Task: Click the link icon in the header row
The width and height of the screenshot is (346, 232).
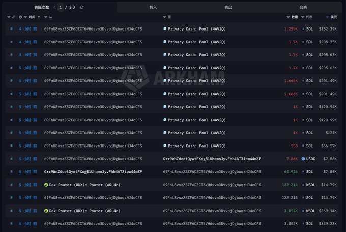Action: click(14, 17)
